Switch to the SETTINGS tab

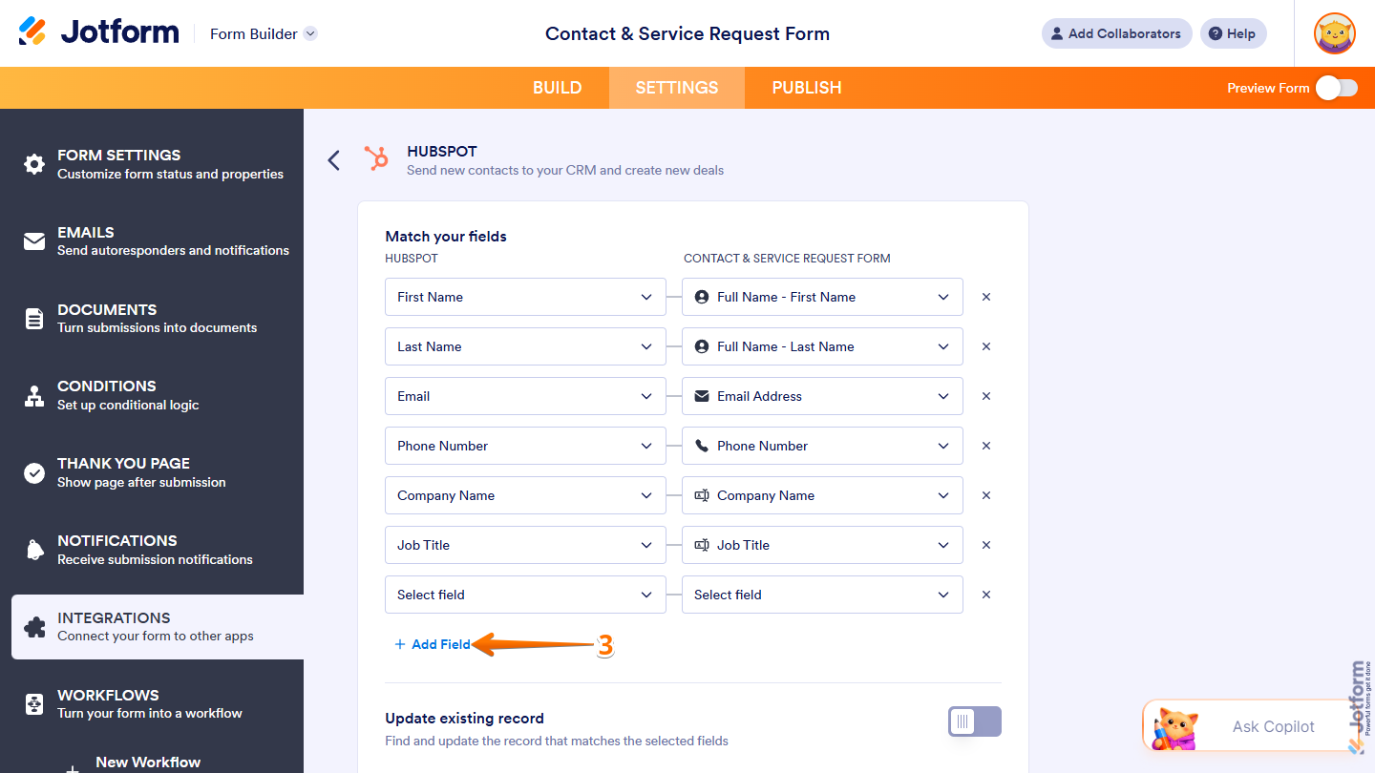click(x=677, y=88)
